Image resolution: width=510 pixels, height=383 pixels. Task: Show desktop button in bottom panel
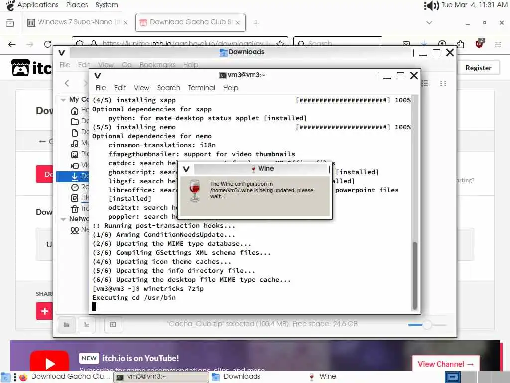(6, 378)
